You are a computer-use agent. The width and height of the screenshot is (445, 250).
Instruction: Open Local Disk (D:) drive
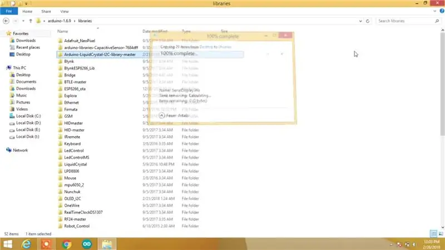[28, 123]
